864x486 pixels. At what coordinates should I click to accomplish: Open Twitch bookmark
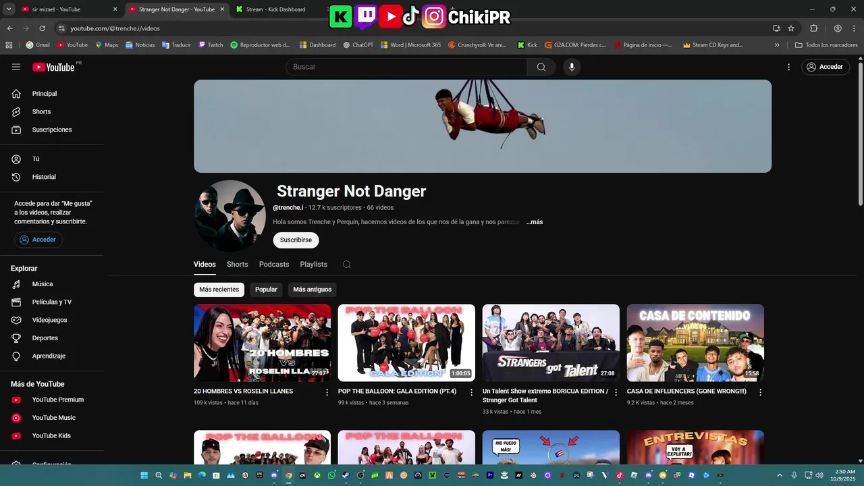211,45
